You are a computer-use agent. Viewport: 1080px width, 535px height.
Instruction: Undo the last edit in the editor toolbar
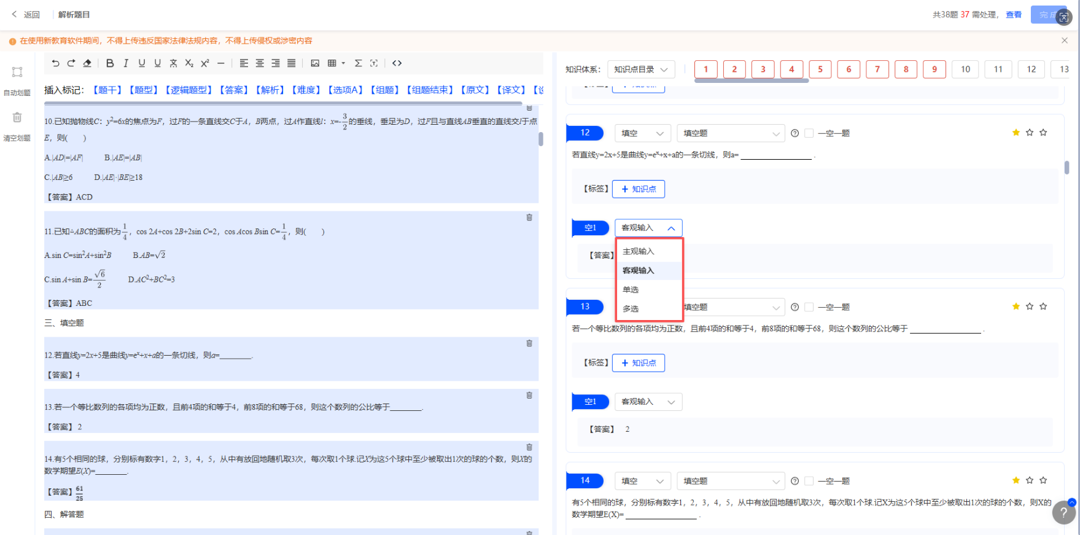56,63
